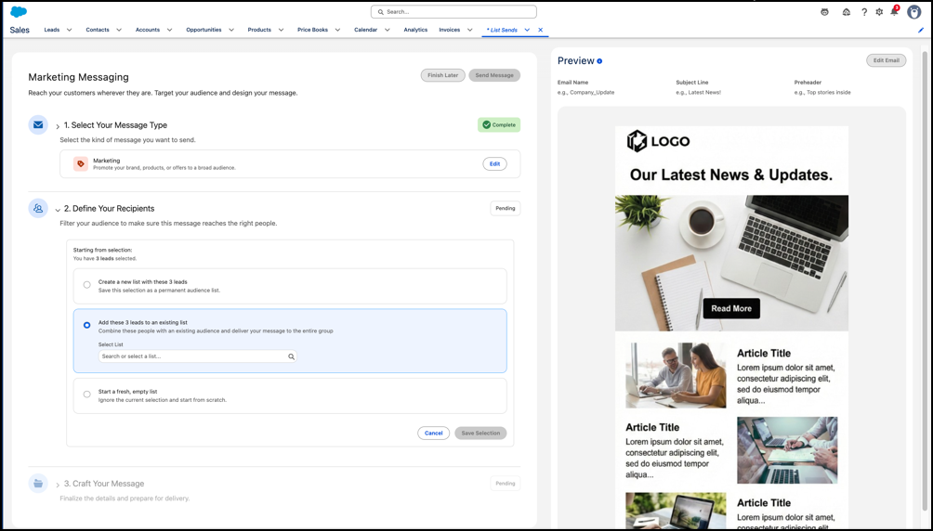Close the List Sends tab
The image size is (933, 531).
click(x=540, y=30)
